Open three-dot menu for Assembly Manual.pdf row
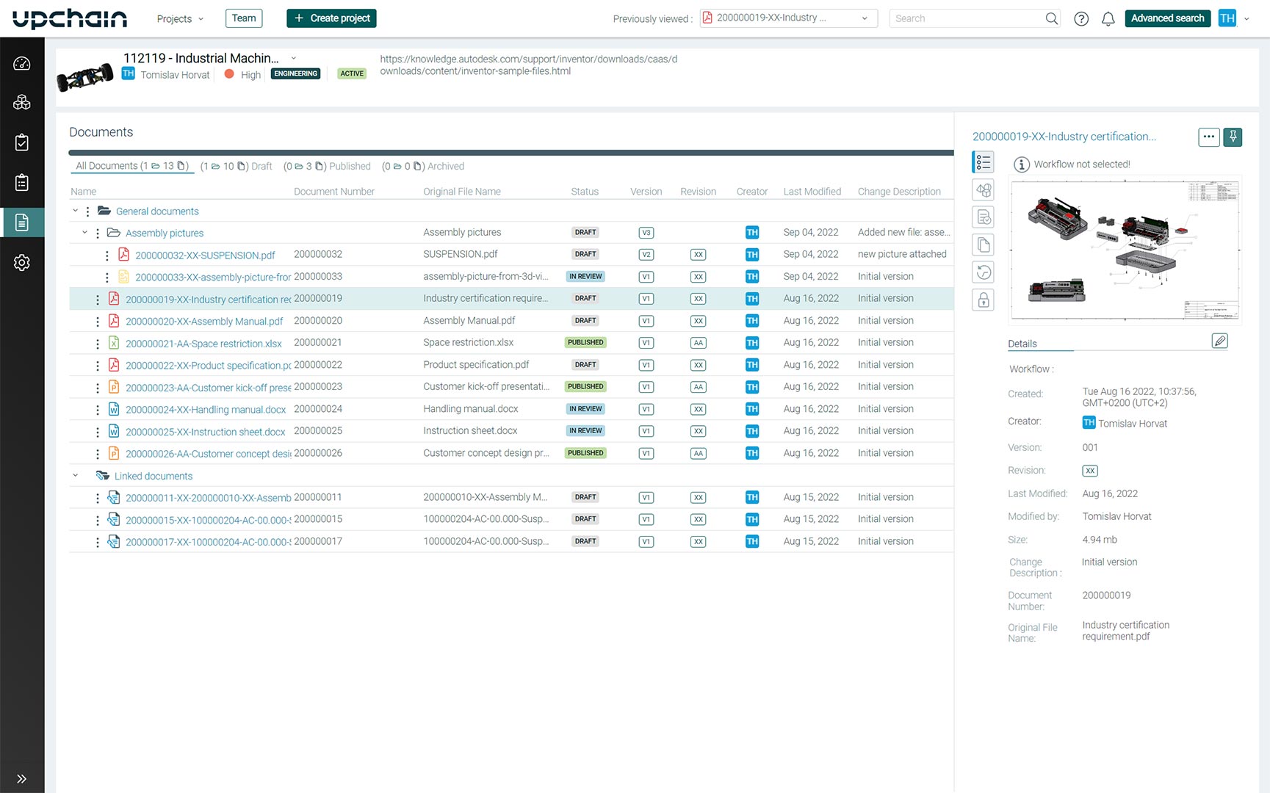This screenshot has width=1270, height=793. (98, 322)
